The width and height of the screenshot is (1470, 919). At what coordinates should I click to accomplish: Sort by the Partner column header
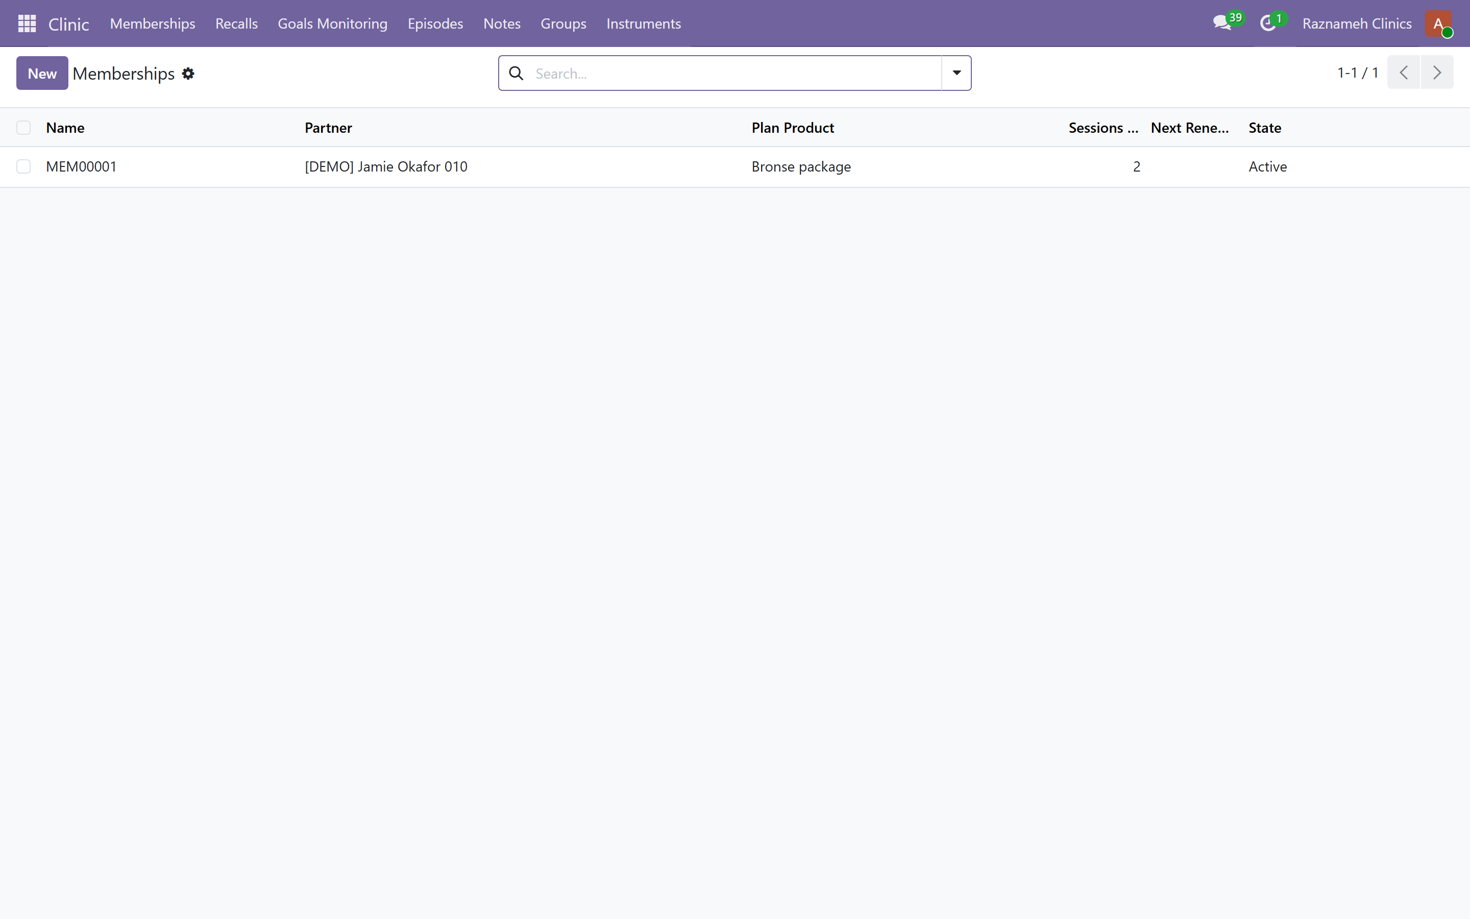click(328, 128)
